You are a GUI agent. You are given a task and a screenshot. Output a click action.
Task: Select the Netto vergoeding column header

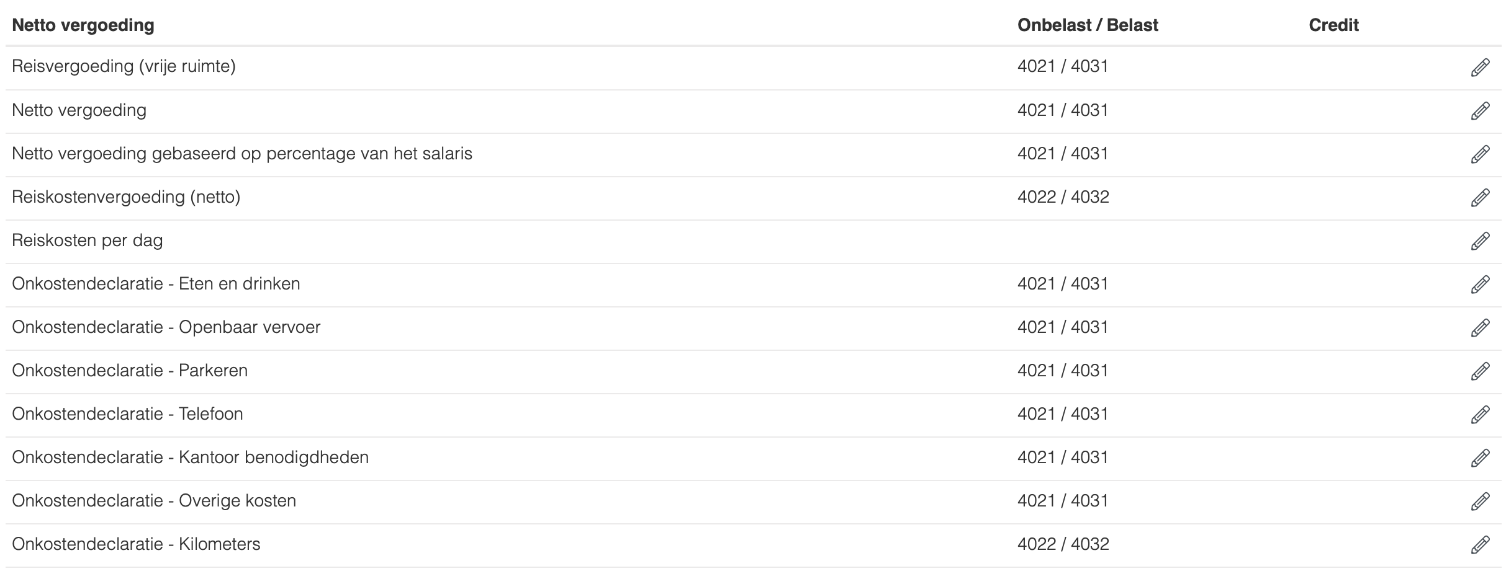coord(83,25)
